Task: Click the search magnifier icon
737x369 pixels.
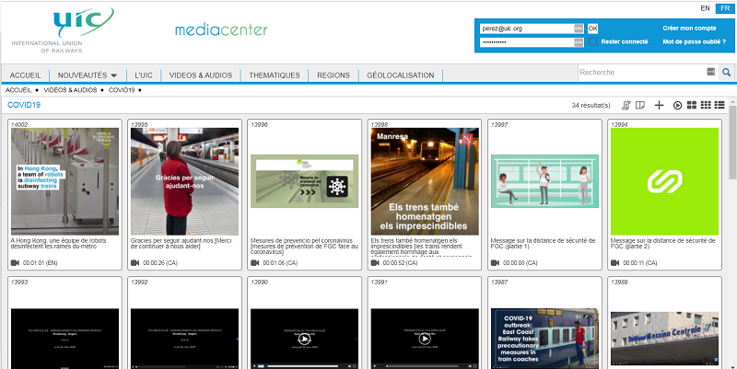Action: point(727,73)
